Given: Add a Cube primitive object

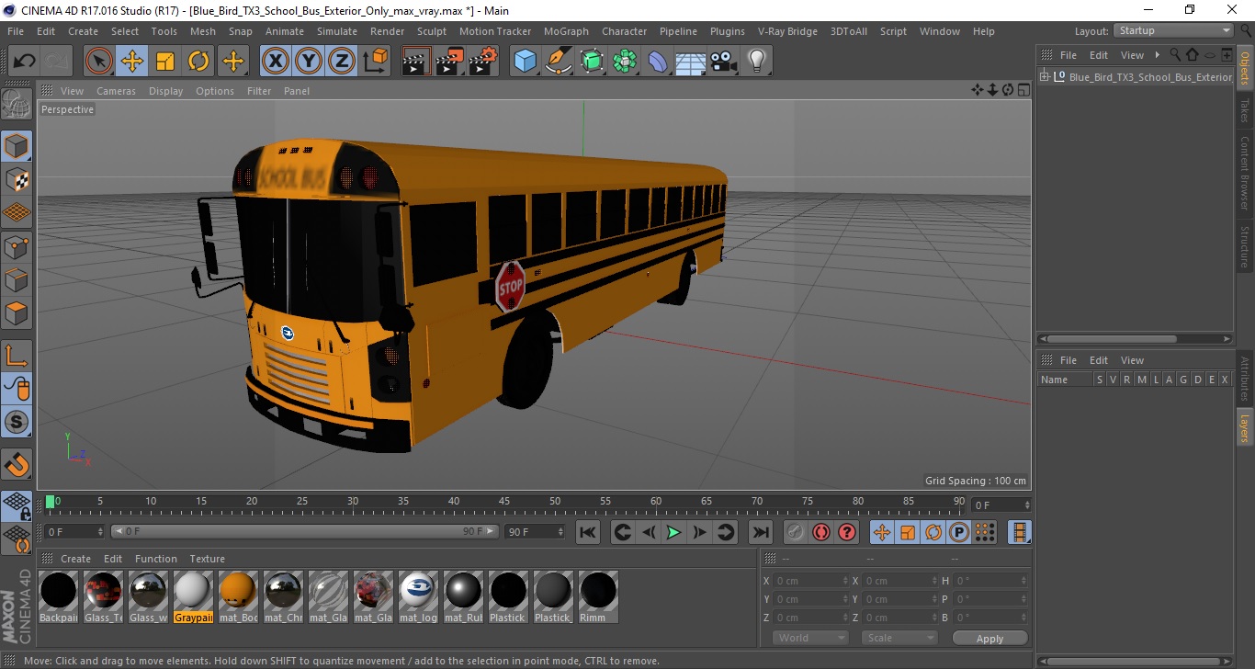Looking at the screenshot, I should click(525, 62).
